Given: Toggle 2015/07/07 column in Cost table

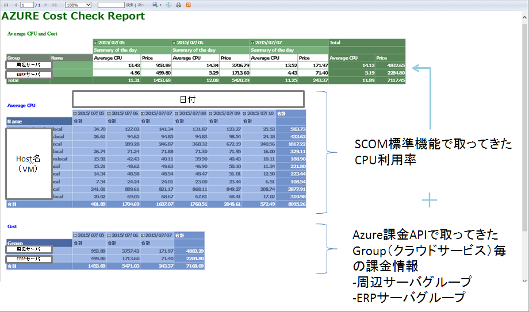Looking at the screenshot, I should (143, 236).
